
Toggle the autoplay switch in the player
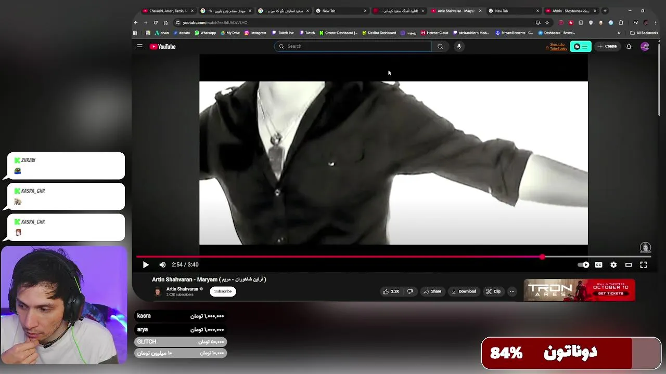tap(583, 265)
